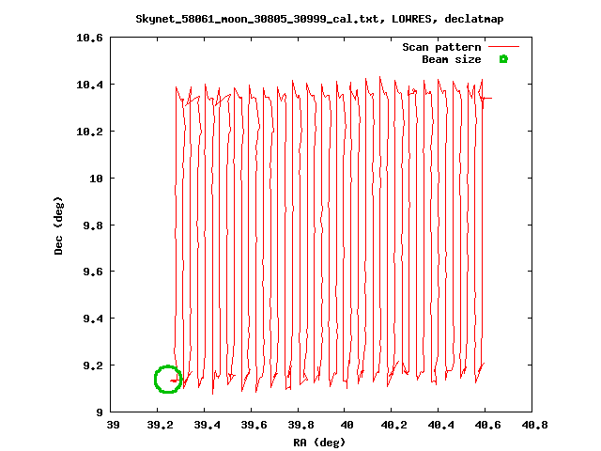Screen dimensions: 601x451
Task: Click the 'Scan pattern' legend label
Action: coord(441,47)
